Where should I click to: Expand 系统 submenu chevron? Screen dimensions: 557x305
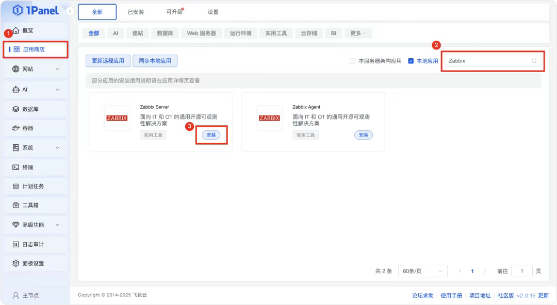[x=58, y=148]
